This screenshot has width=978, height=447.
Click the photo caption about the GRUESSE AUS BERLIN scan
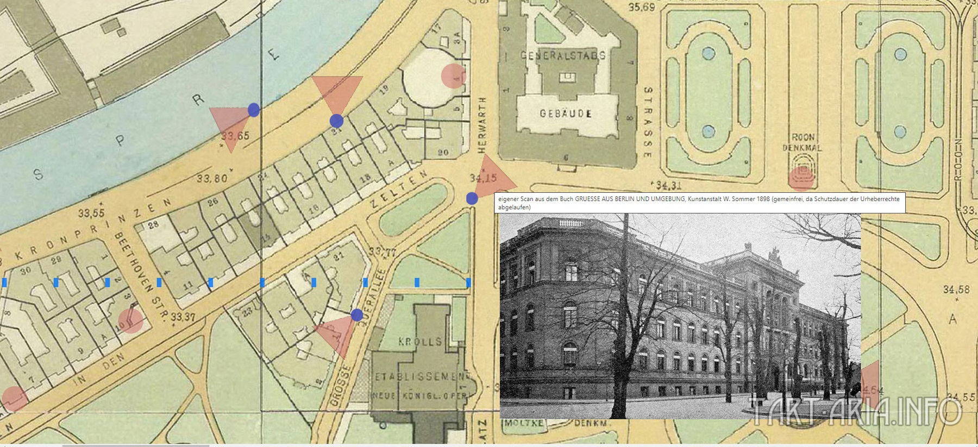[x=700, y=203]
